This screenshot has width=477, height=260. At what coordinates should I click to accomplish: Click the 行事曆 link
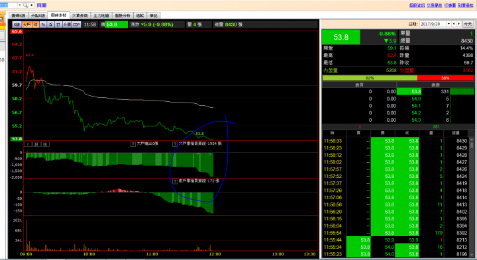click(450, 5)
